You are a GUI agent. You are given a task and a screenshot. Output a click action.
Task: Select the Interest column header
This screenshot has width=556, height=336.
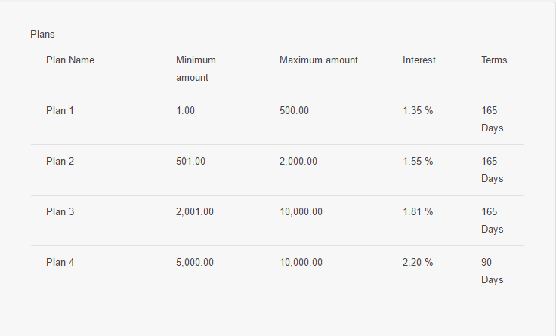[x=419, y=60]
